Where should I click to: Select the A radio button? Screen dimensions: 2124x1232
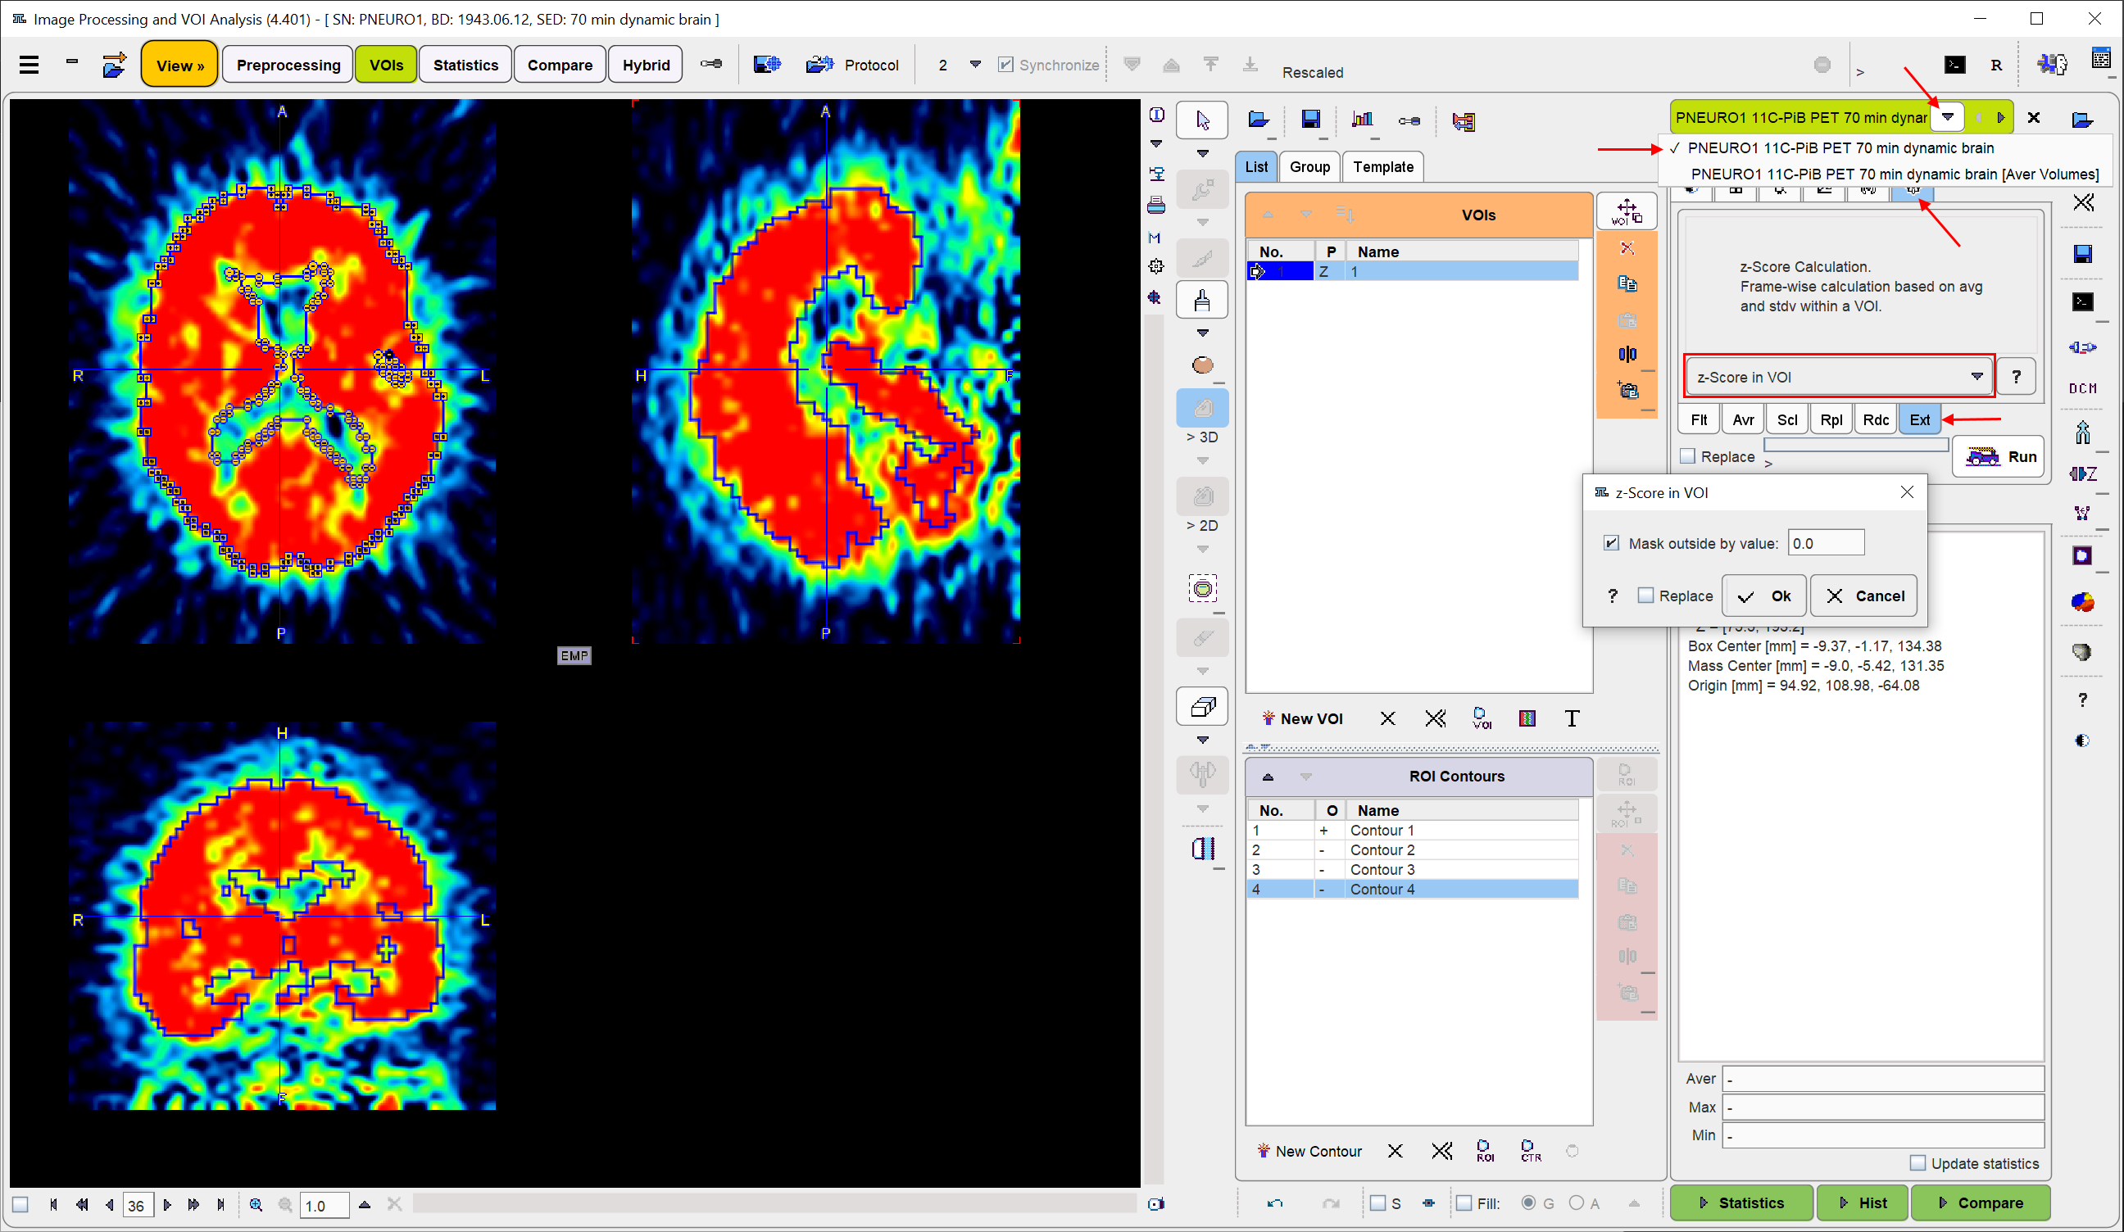coord(1576,1204)
